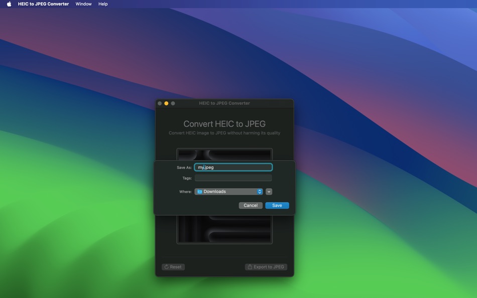
Task: Minimize the window with the yellow button
Action: [x=166, y=103]
